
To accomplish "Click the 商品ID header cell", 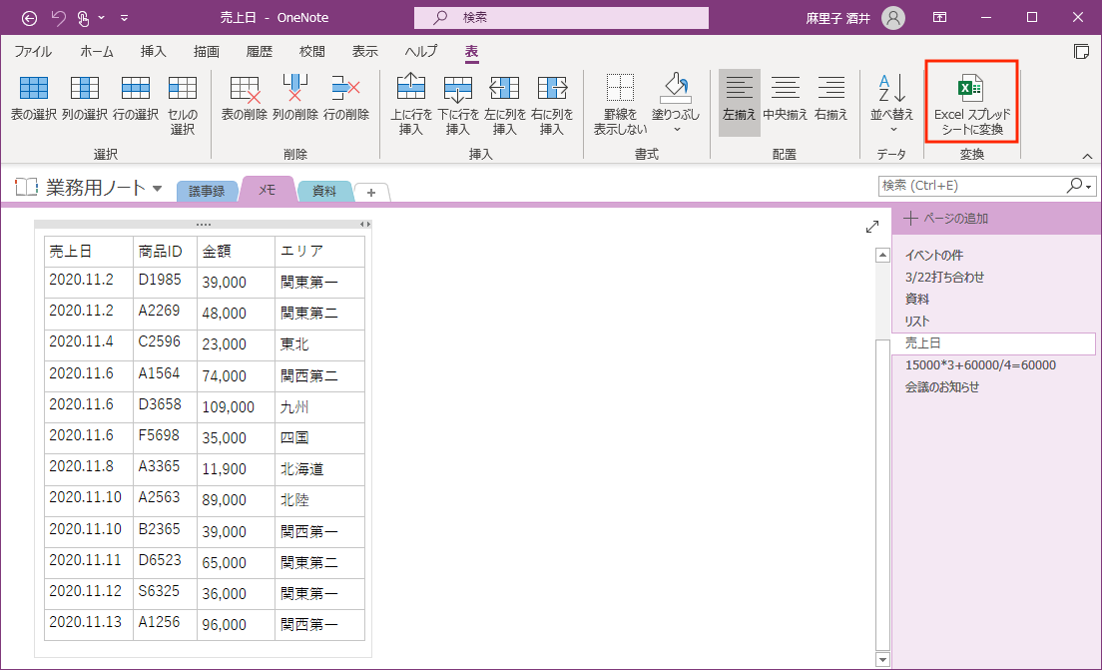I will (165, 251).
